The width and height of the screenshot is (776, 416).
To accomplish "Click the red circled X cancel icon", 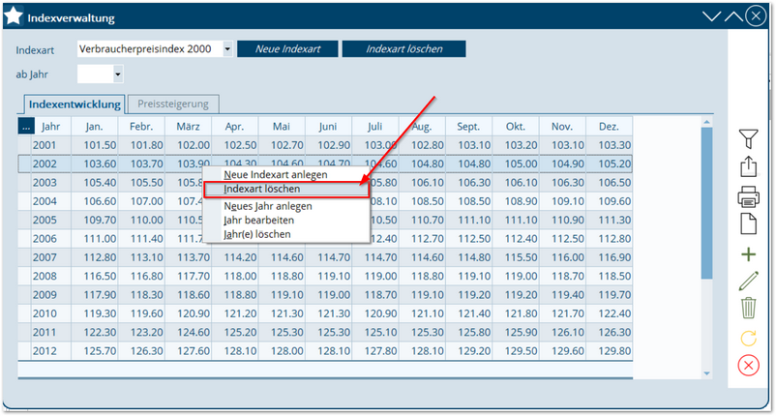I will [x=748, y=366].
